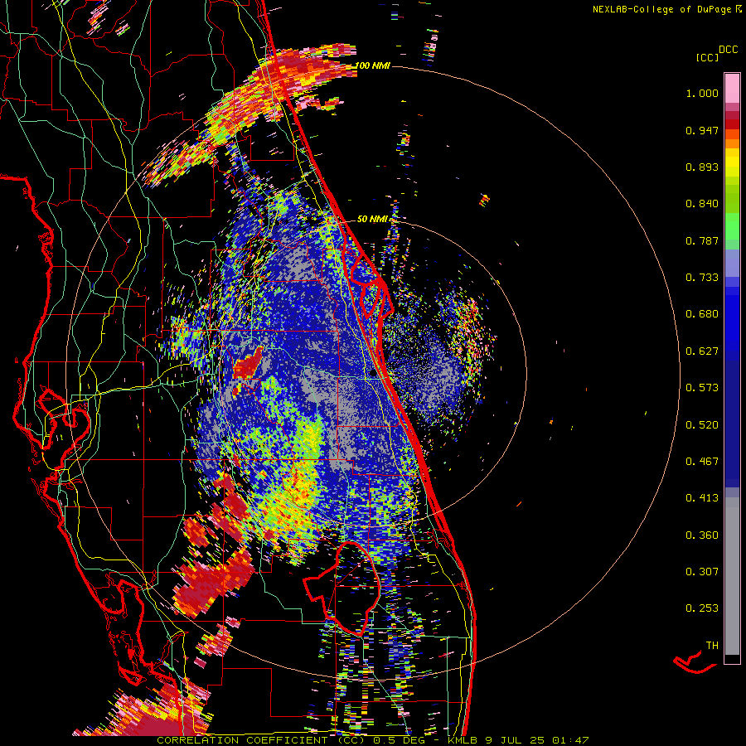The image size is (746, 746).
Task: Click the 0.413 color scale label
Action: 702,498
